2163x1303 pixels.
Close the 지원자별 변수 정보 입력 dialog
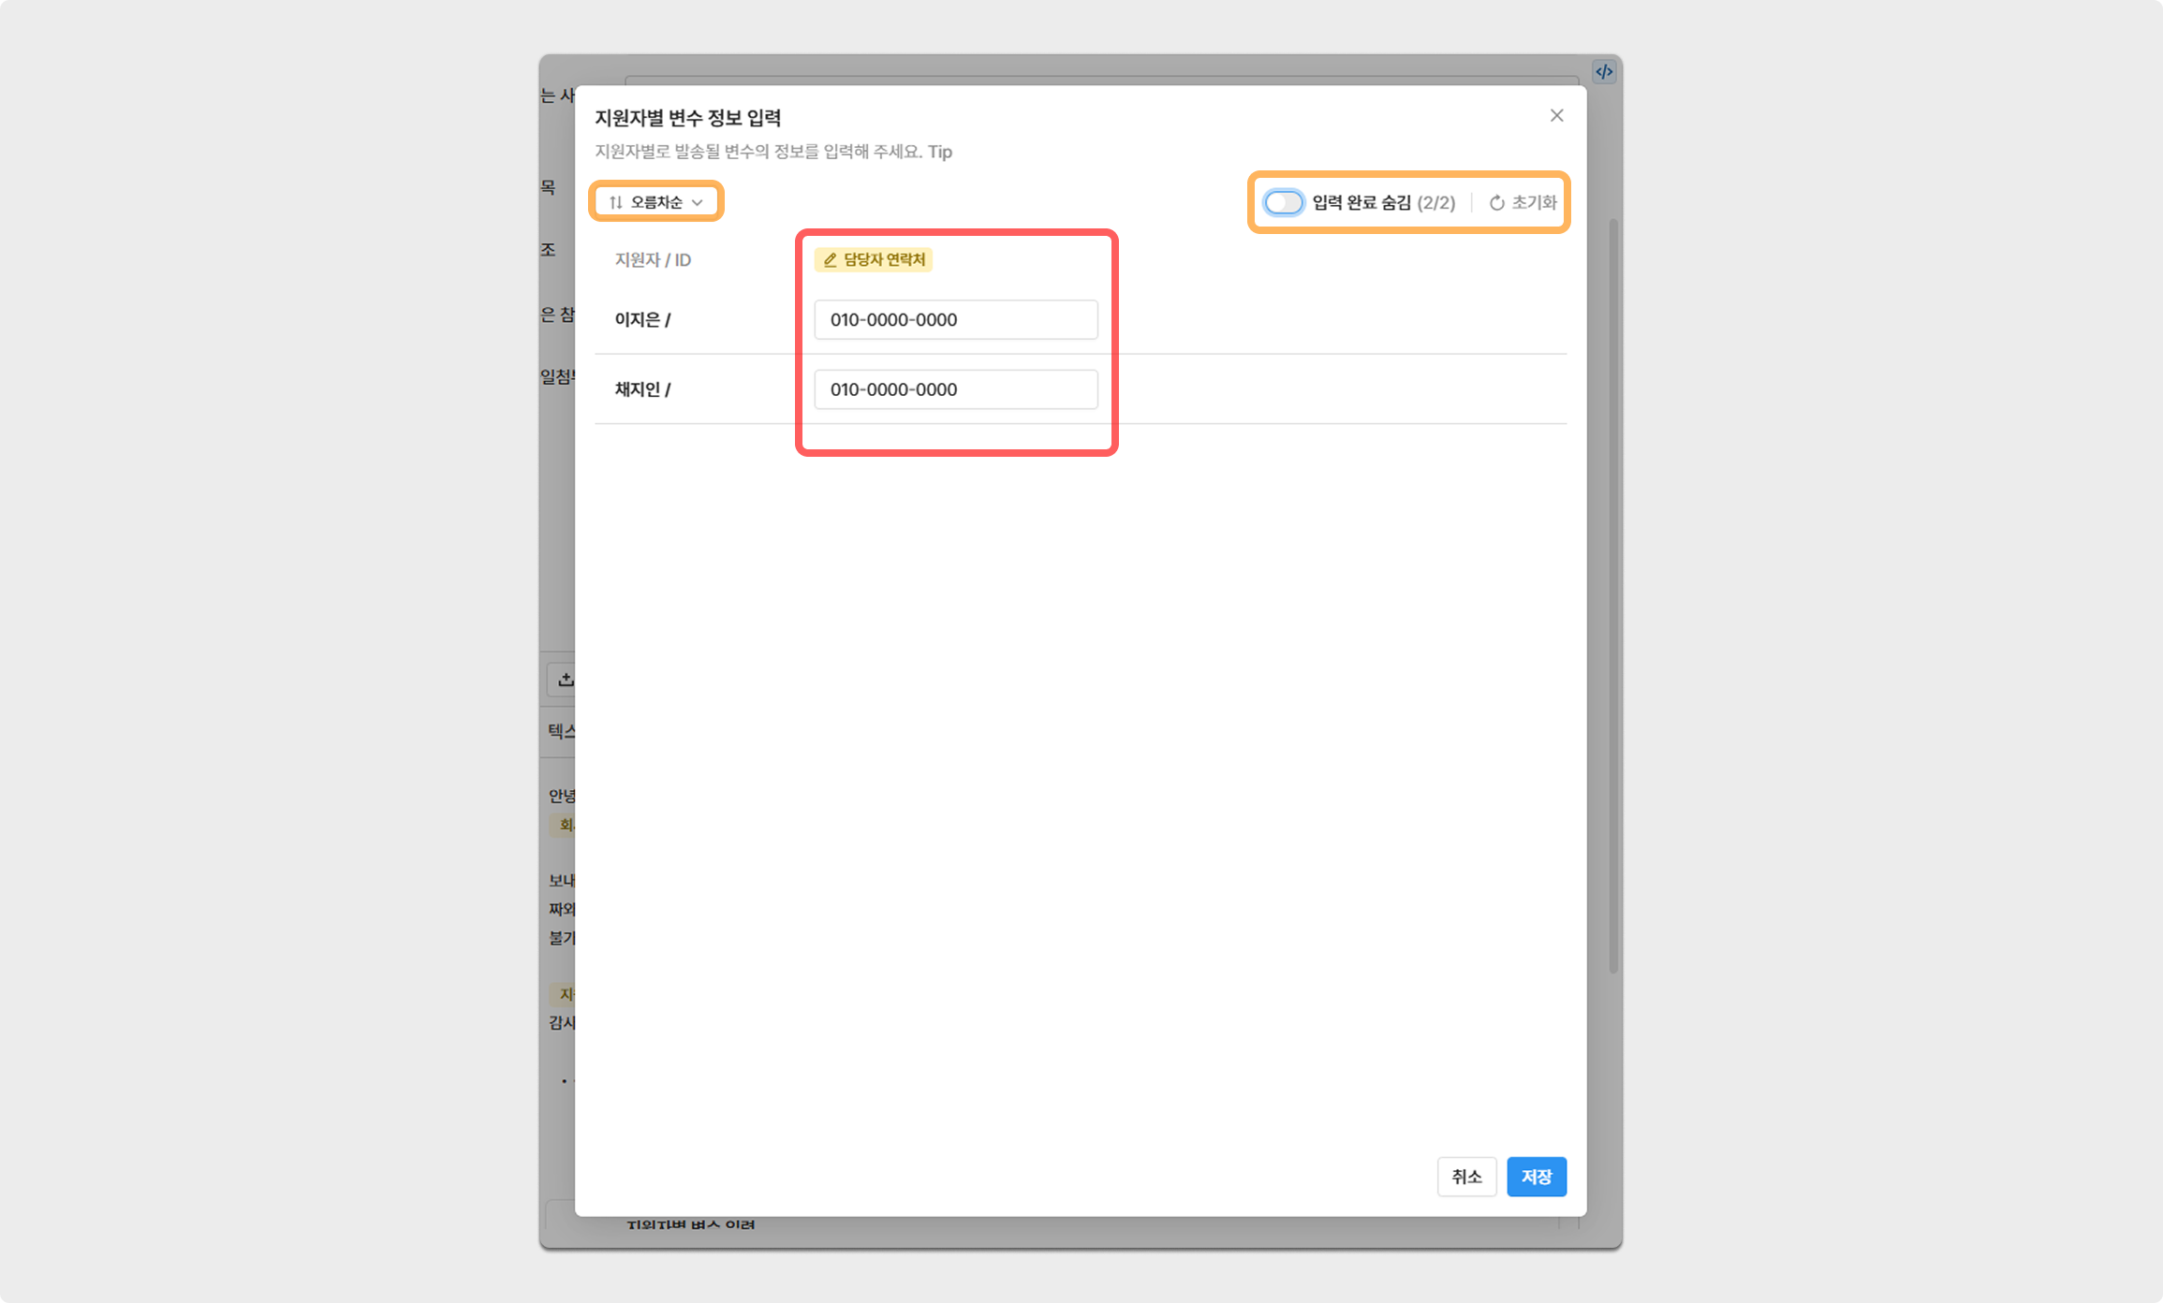pyautogui.click(x=1556, y=115)
